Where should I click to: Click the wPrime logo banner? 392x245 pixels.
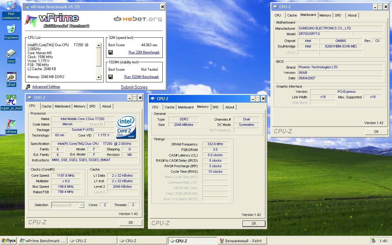click(x=57, y=21)
